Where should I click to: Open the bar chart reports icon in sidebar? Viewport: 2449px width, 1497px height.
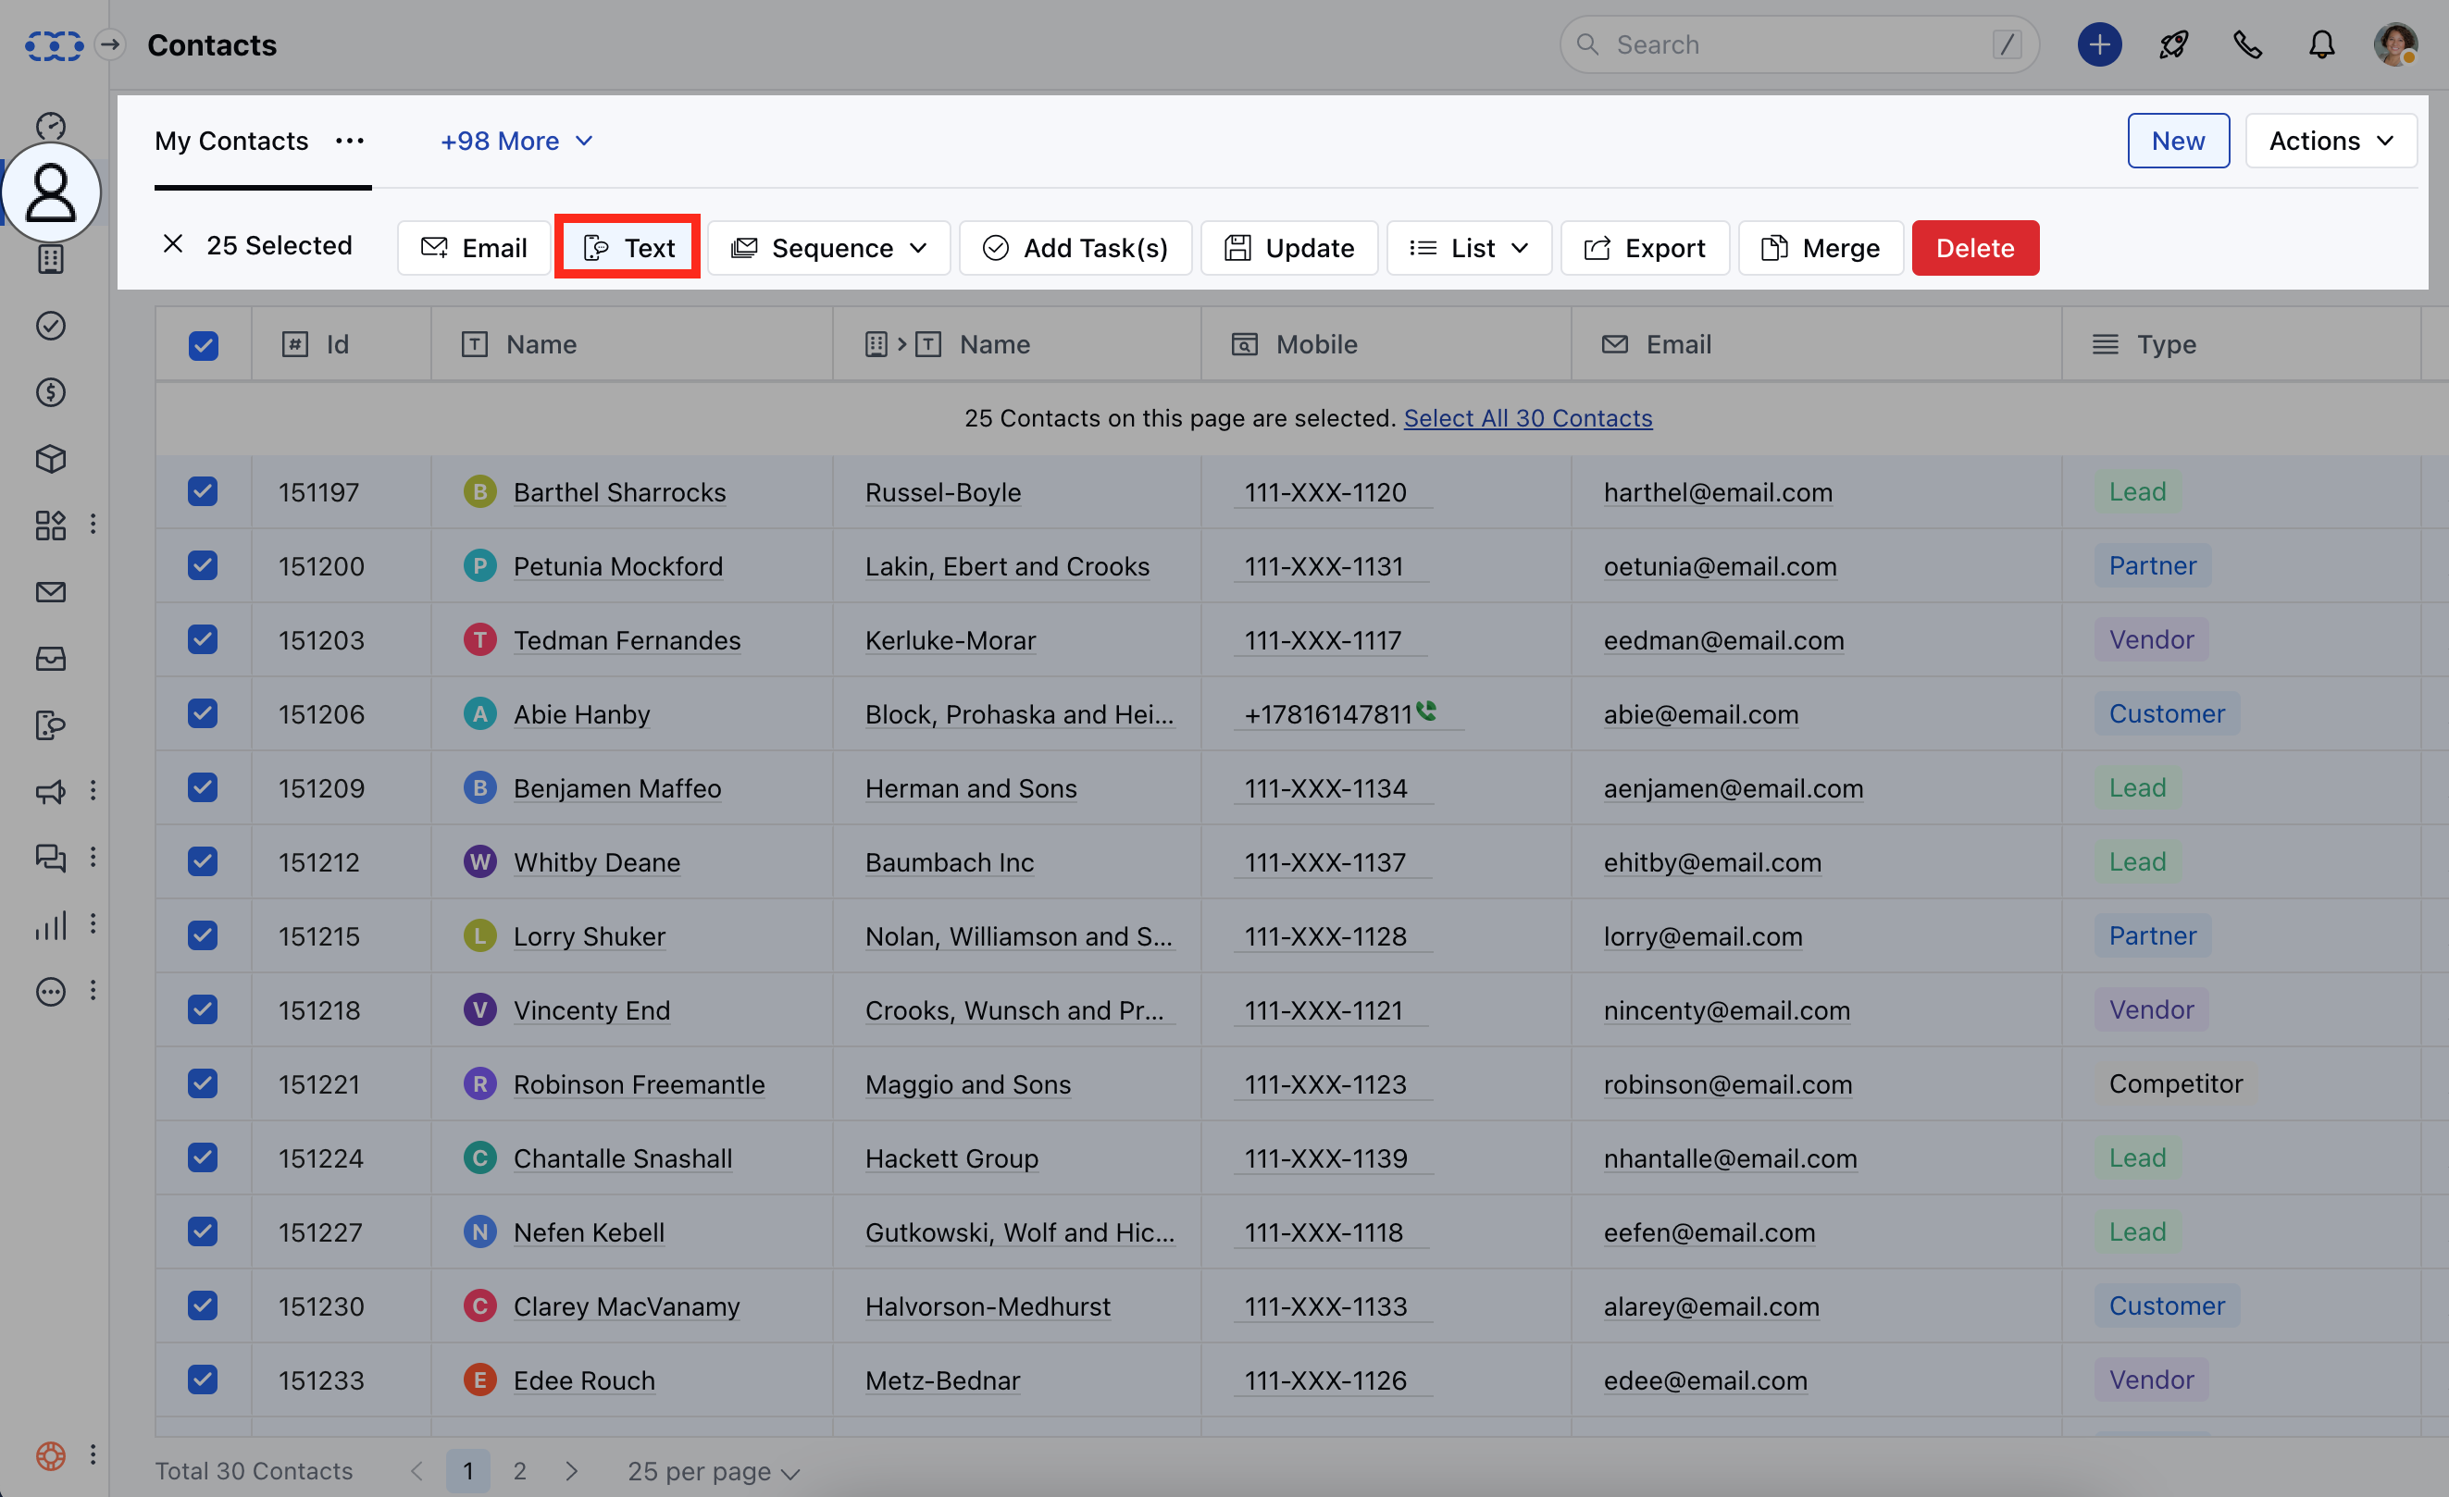tap(51, 924)
